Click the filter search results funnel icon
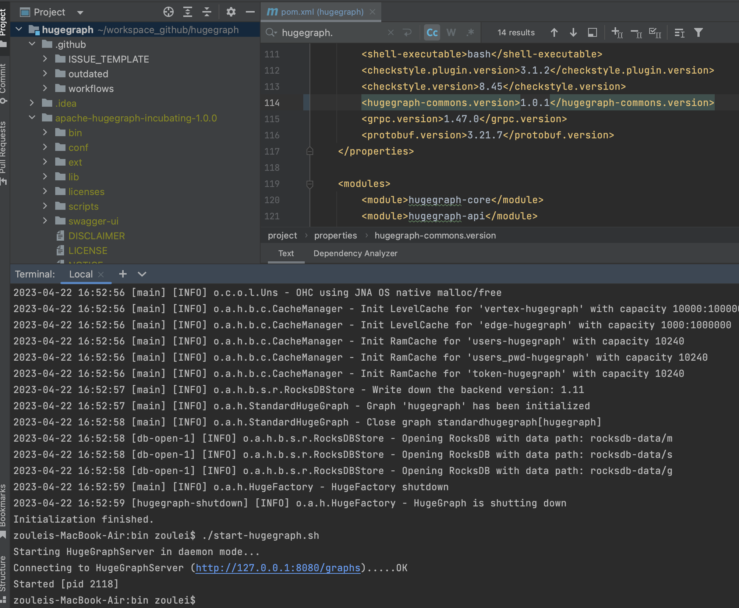The height and width of the screenshot is (608, 739). 698,33
